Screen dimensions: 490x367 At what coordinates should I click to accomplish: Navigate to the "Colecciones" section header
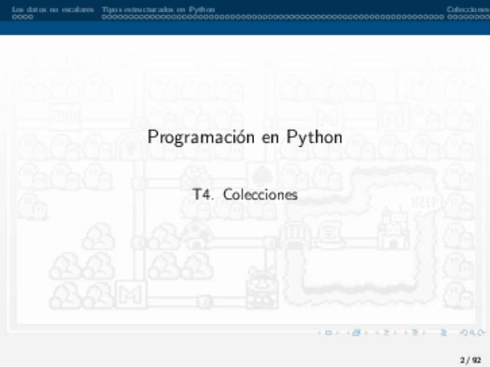467,10
